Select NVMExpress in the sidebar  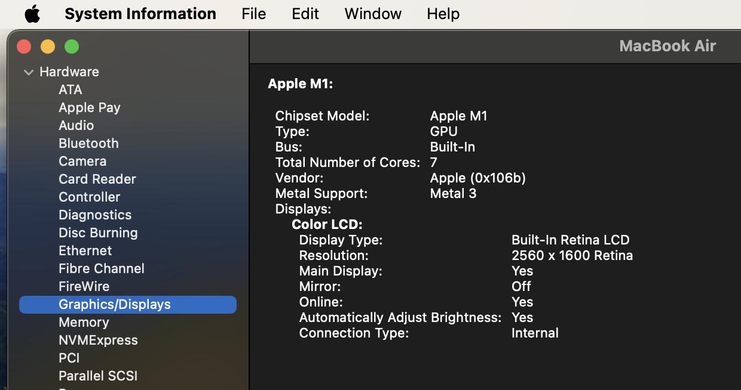point(98,340)
